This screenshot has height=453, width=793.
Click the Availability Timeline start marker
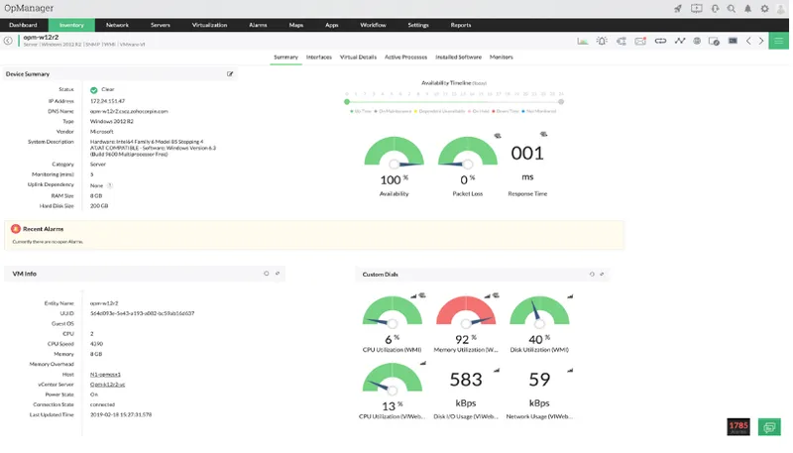tap(347, 102)
